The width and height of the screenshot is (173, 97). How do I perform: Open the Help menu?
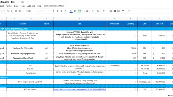(39, 6)
